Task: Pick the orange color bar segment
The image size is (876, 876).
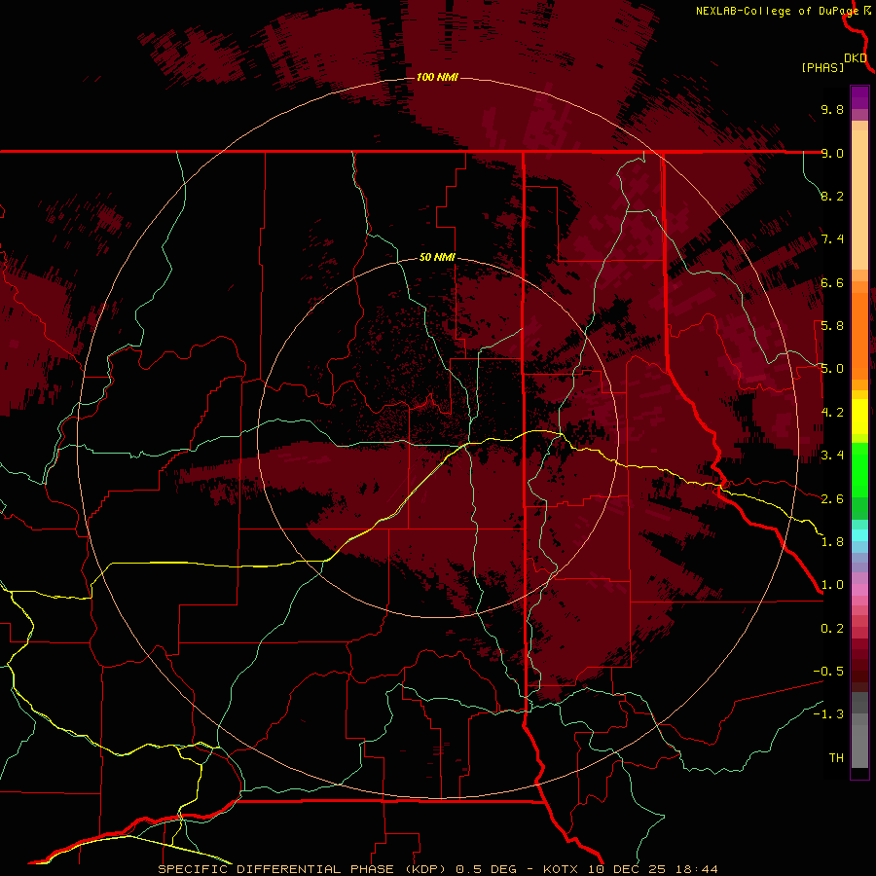Action: coord(859,336)
